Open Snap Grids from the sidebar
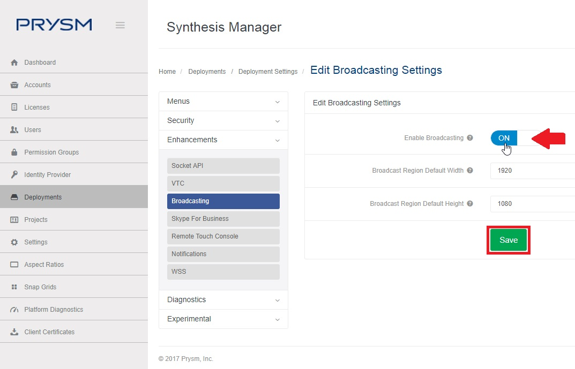575x369 pixels. pyautogui.click(x=74, y=287)
